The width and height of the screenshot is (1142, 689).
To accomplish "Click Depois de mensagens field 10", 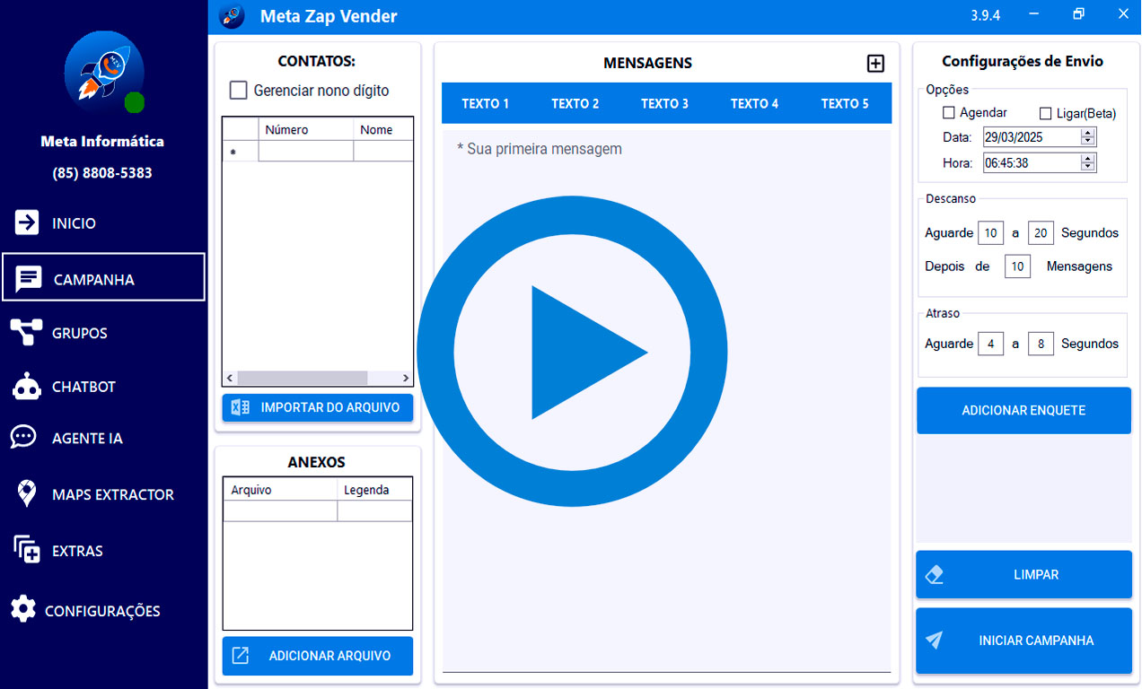I will pyautogui.click(x=1017, y=266).
